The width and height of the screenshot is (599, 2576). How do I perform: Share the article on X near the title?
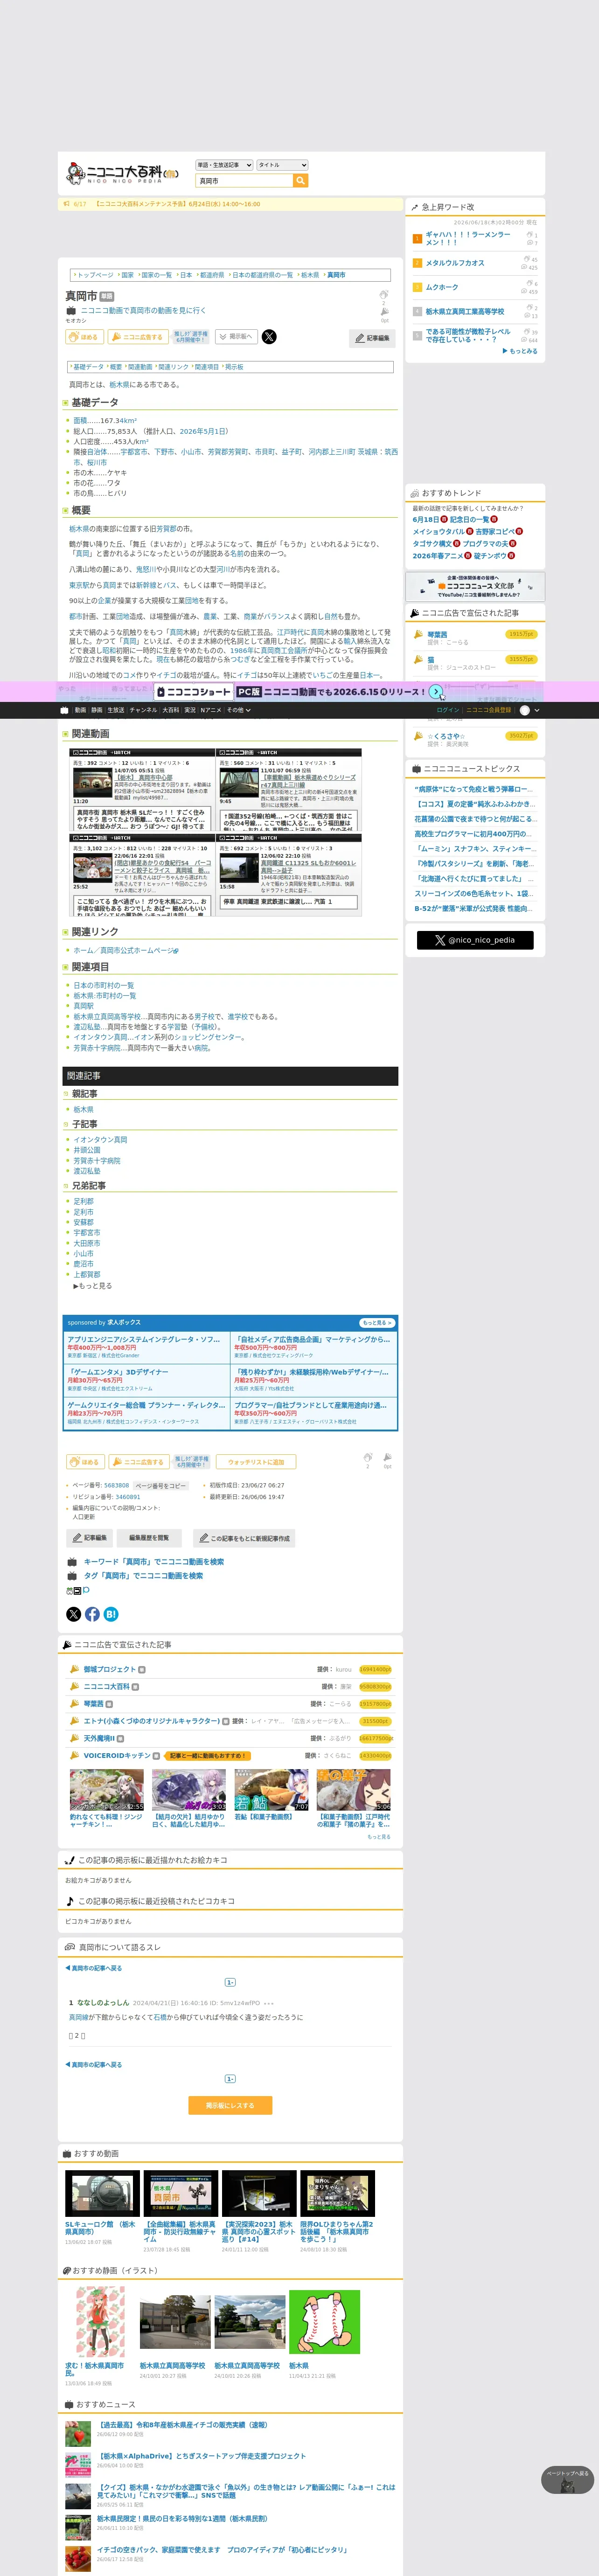click(269, 337)
